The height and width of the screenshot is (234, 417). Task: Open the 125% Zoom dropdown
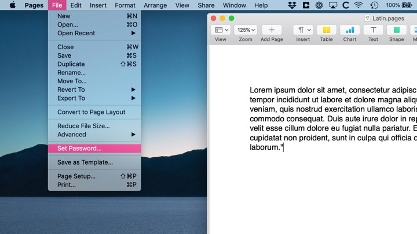[246, 30]
